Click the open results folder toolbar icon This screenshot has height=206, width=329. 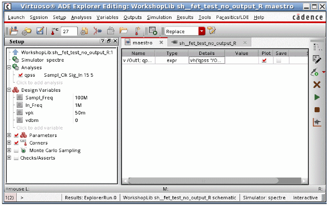tap(124, 31)
